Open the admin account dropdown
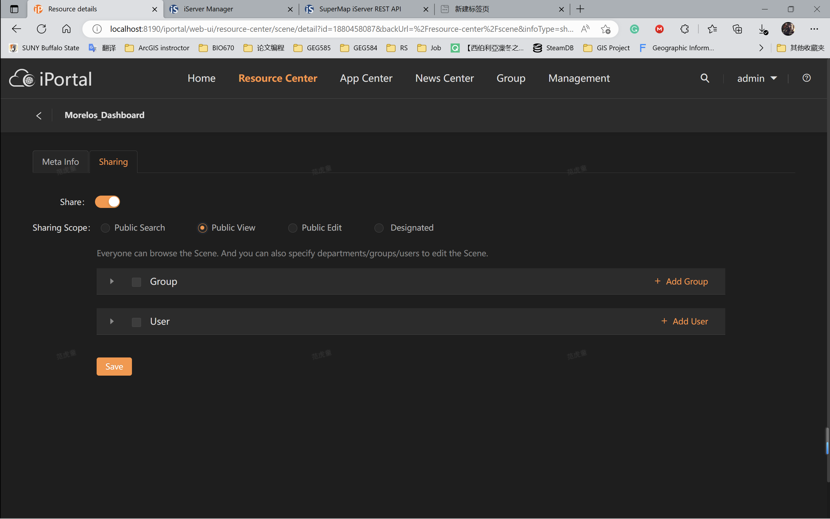830x519 pixels. point(757,78)
